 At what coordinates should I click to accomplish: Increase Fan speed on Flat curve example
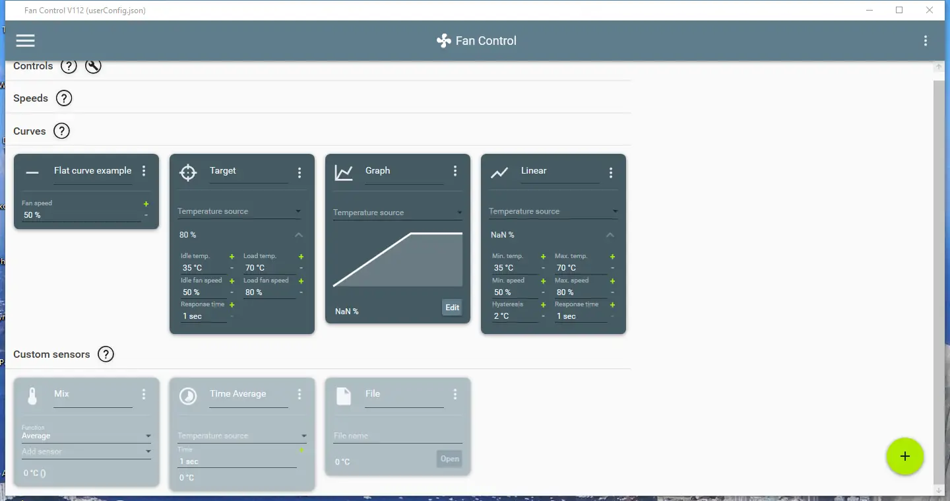(x=146, y=204)
